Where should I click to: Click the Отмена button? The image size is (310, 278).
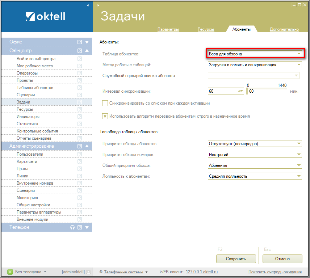pos(282,259)
